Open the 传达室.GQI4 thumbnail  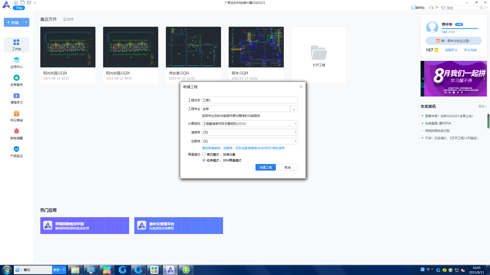pos(193,47)
